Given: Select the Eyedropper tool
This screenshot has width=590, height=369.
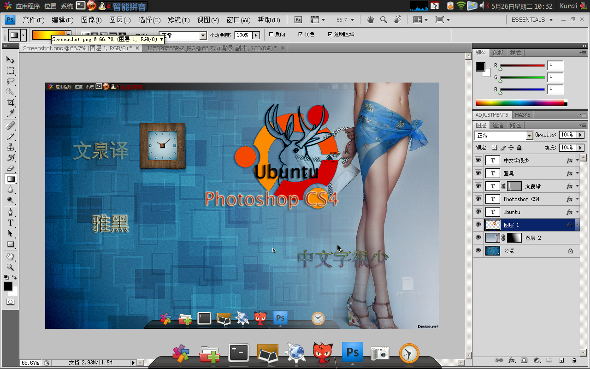Looking at the screenshot, I should tap(10, 113).
